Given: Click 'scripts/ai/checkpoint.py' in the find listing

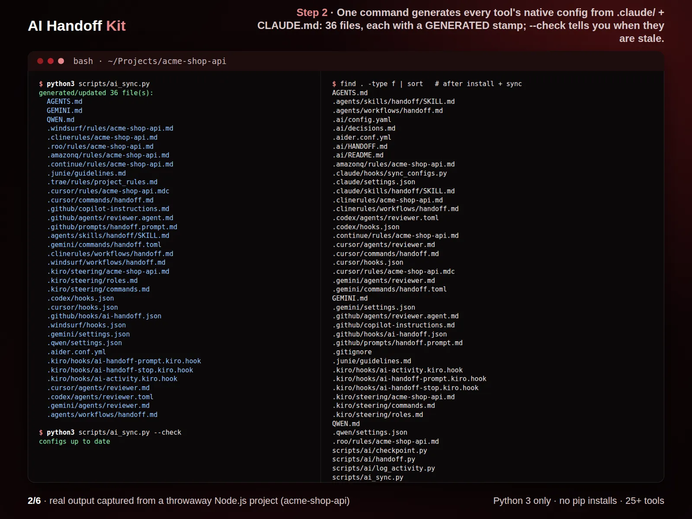Looking at the screenshot, I should tap(380, 451).
